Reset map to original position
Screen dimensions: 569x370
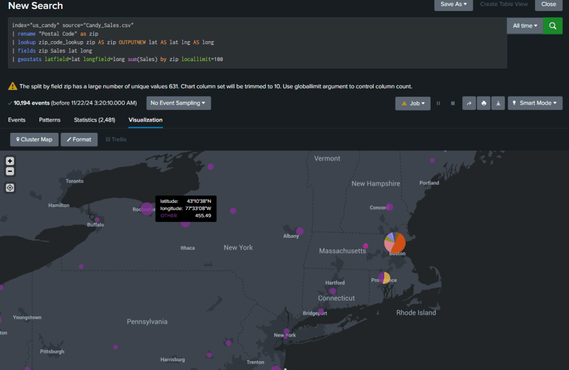(10, 188)
